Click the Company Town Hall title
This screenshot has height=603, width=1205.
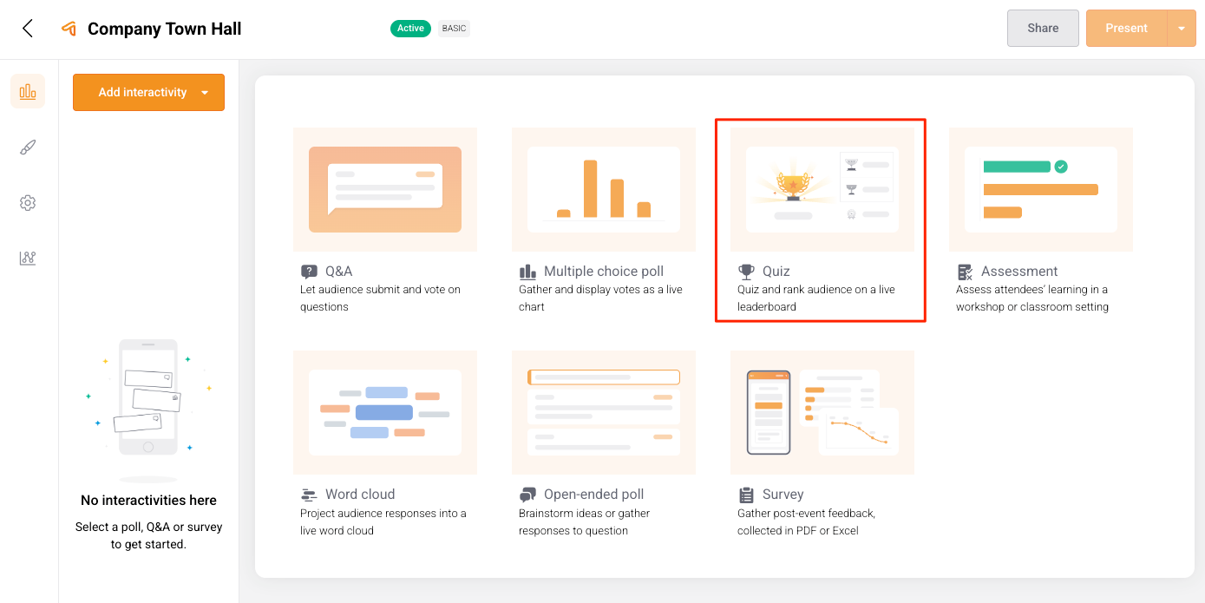coord(164,29)
